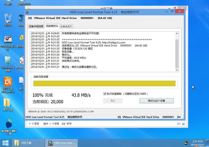Click 当前扇区: 20,000 text
Viewport: 209px width, 147px height.
tap(48, 102)
